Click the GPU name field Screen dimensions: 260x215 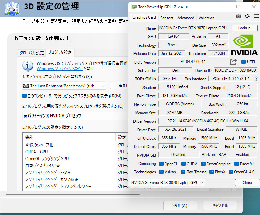(x=193, y=28)
